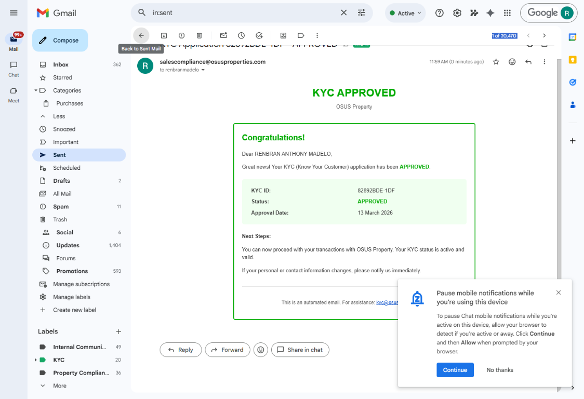Hide the side panel chevron
This screenshot has width=584, height=399.
click(573, 388)
